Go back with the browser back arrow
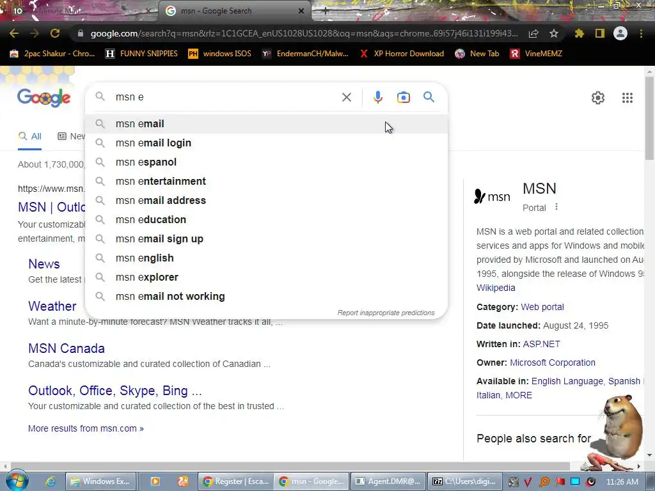 click(14, 33)
